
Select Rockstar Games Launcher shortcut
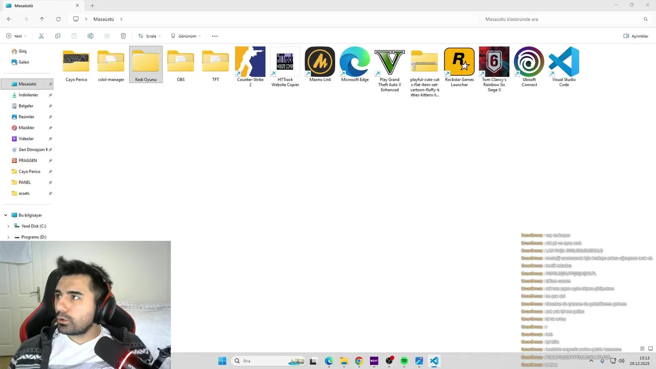pyautogui.click(x=459, y=67)
